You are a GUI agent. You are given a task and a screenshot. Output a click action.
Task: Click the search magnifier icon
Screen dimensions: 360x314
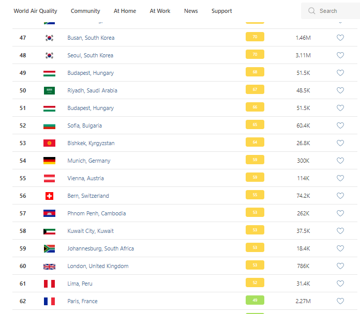pos(311,11)
